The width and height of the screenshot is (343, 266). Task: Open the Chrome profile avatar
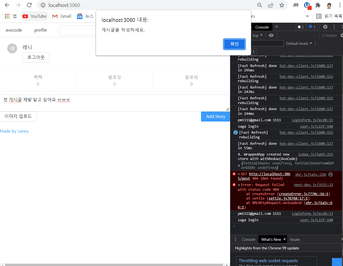[x=329, y=5]
